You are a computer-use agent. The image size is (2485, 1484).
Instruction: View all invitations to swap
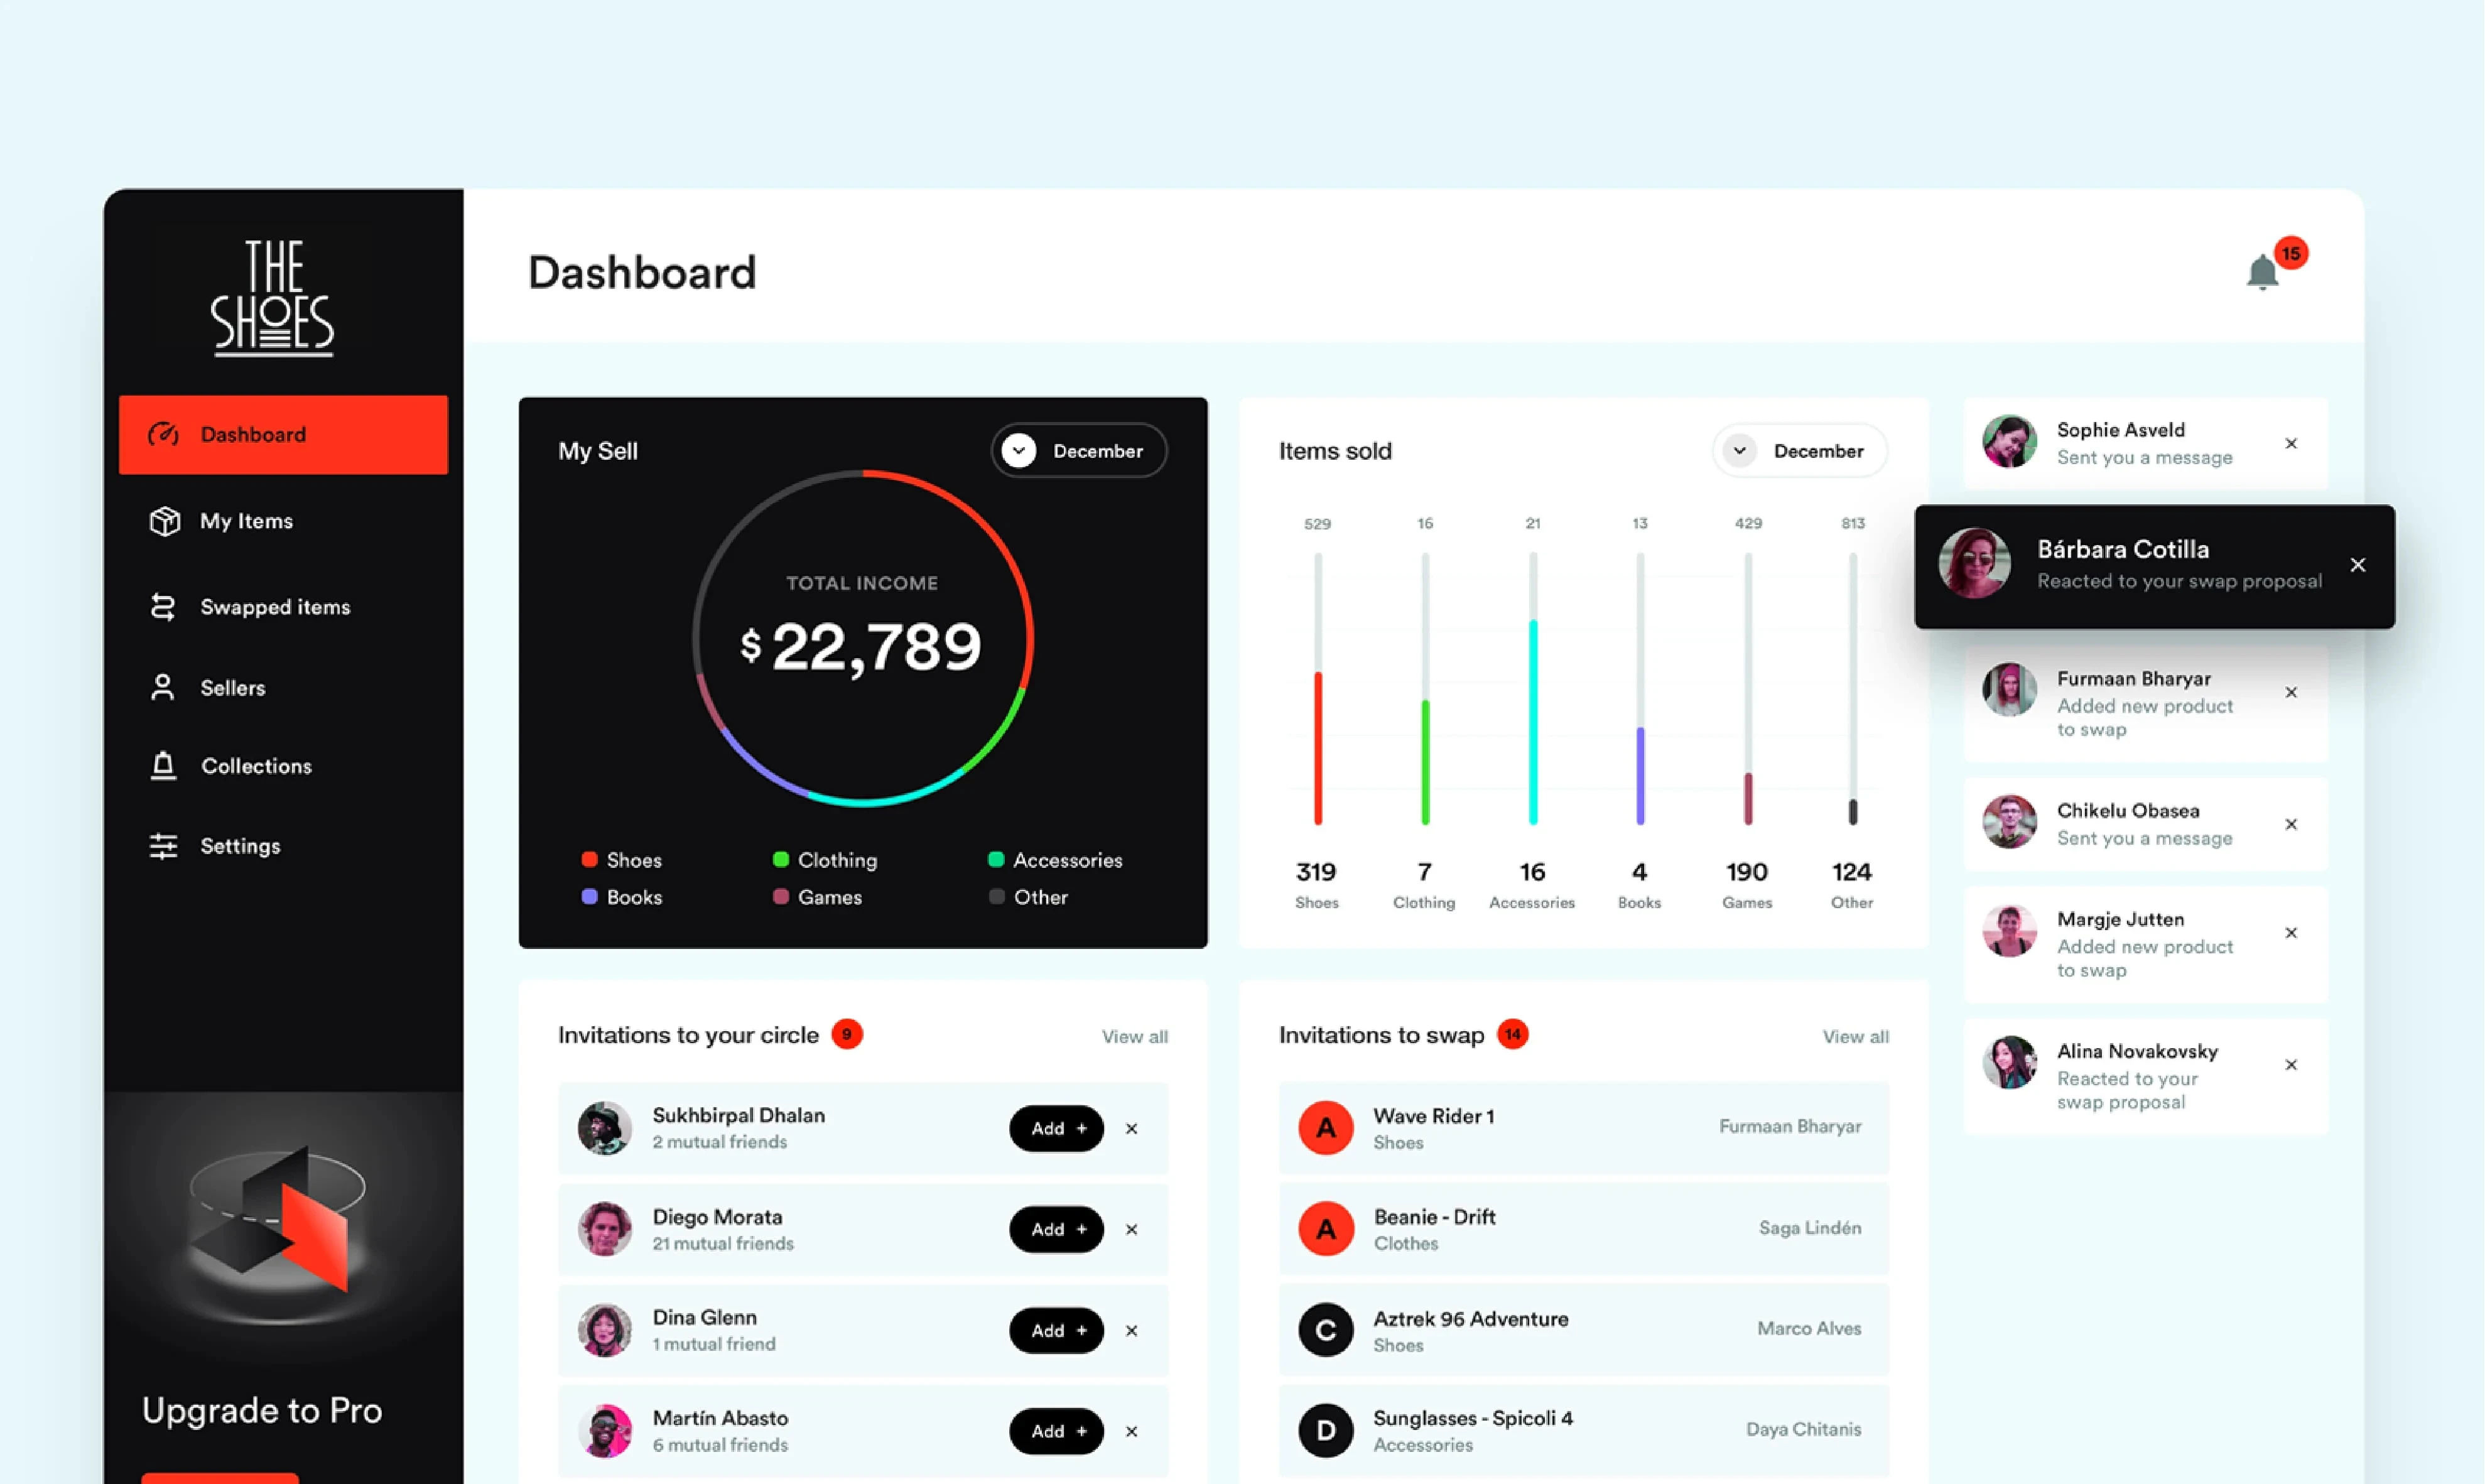(x=1855, y=1037)
